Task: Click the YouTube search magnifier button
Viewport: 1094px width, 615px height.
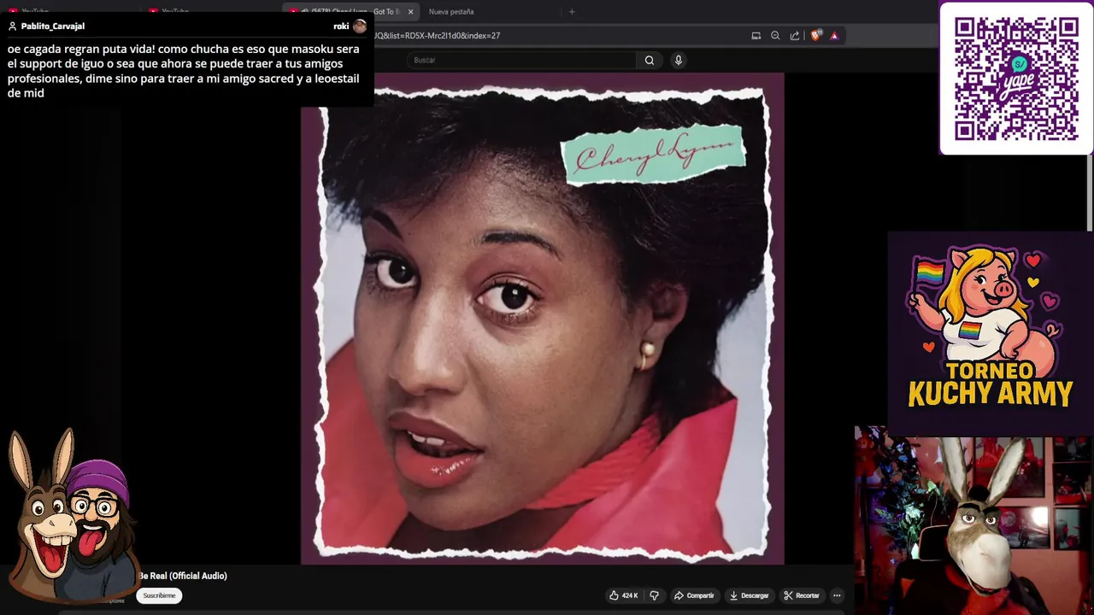Action: [x=650, y=60]
